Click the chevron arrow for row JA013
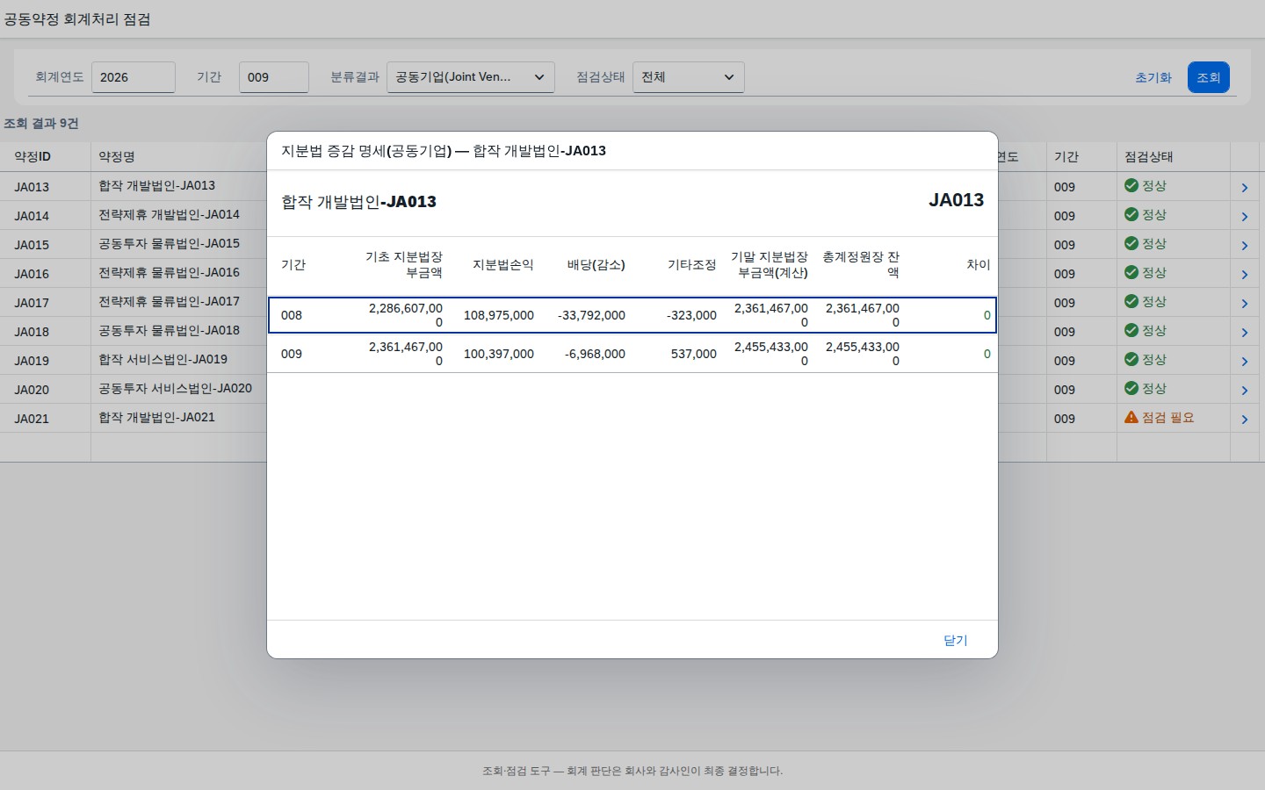The height and width of the screenshot is (790, 1265). [x=1245, y=187]
